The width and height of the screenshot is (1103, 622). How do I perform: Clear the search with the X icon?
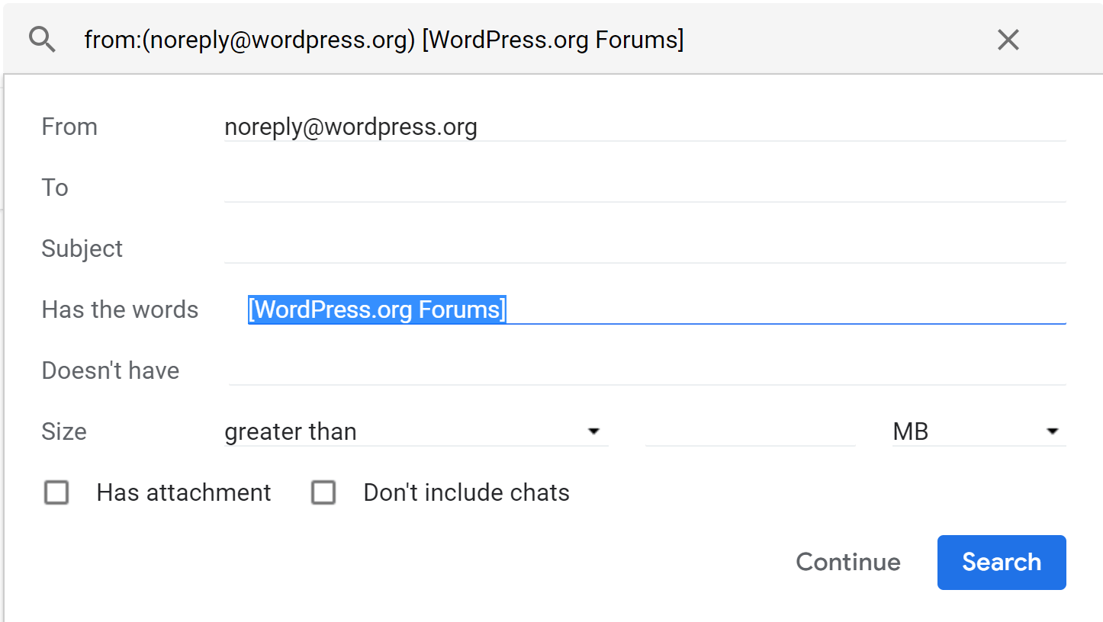(1008, 40)
